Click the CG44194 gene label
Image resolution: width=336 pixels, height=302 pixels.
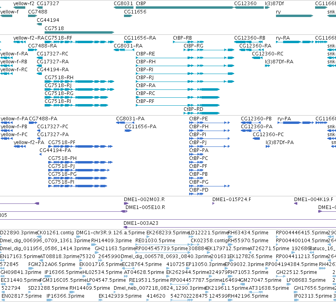click(x=48, y=20)
